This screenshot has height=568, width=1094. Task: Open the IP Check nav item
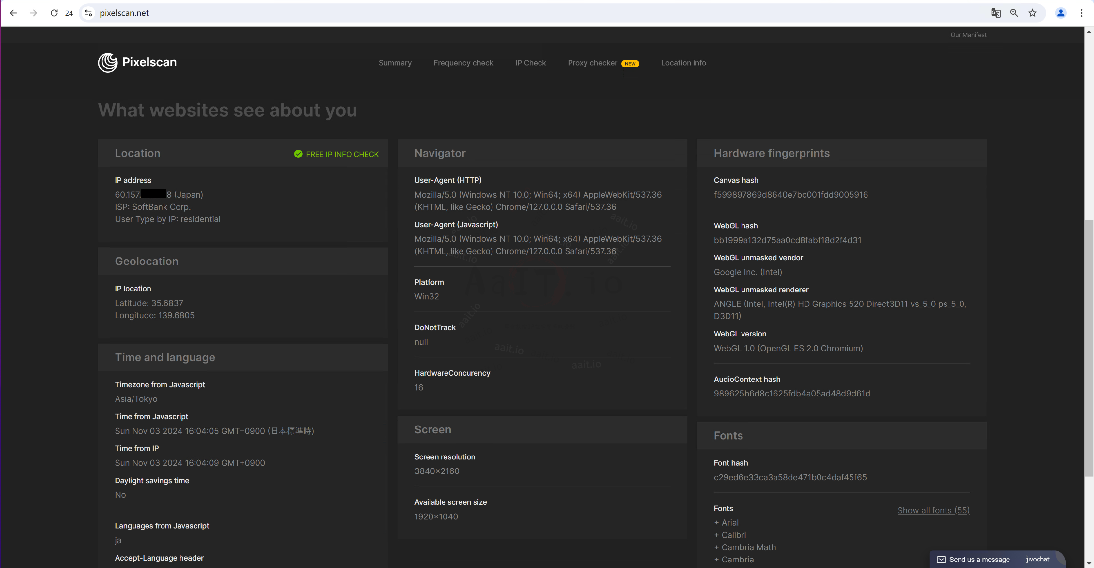click(530, 63)
